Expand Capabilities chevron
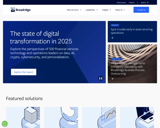Image resolution: width=160 pixels, height=128 pixels. [97, 10]
